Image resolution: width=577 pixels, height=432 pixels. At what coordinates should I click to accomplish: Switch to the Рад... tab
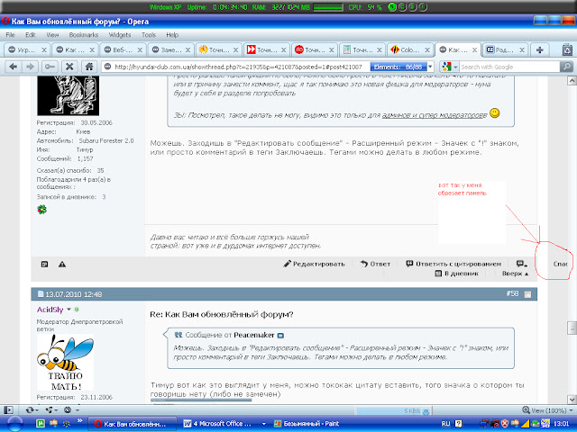(505, 49)
